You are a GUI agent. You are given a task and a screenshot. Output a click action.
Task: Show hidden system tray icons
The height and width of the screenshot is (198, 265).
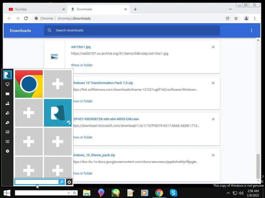[x=228, y=193]
